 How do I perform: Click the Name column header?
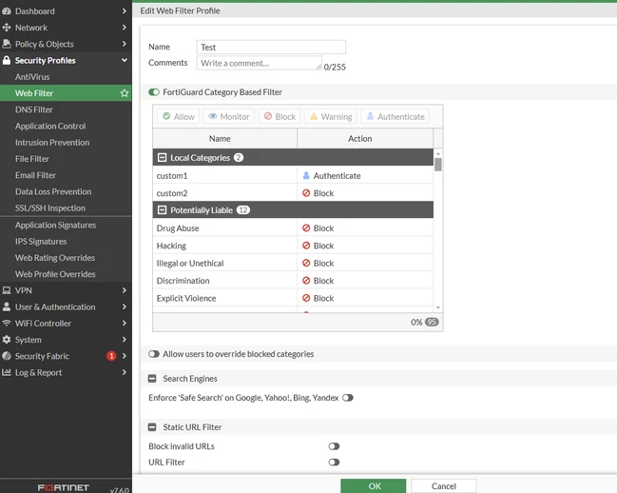(x=224, y=139)
